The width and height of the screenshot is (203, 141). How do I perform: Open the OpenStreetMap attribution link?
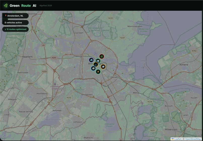coord(193,139)
